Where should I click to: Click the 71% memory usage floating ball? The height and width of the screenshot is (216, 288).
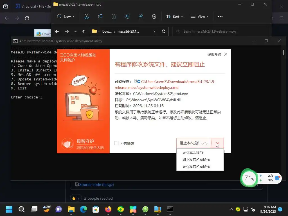coord(249,178)
